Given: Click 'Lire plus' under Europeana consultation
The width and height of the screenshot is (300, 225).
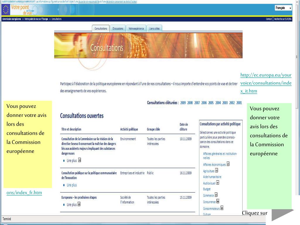Looking at the screenshot, I should pyautogui.click(x=71, y=204).
